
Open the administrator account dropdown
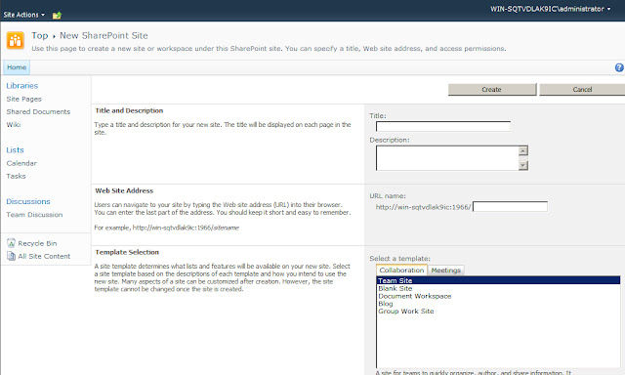point(551,9)
